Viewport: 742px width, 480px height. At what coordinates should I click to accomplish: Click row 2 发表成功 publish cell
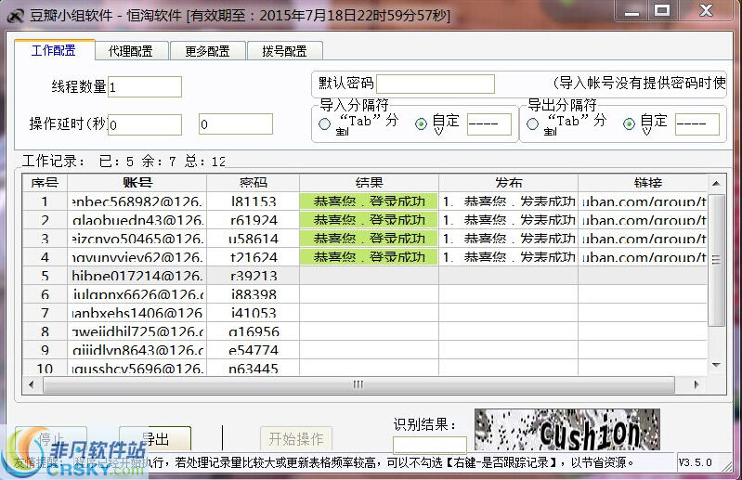(x=509, y=220)
